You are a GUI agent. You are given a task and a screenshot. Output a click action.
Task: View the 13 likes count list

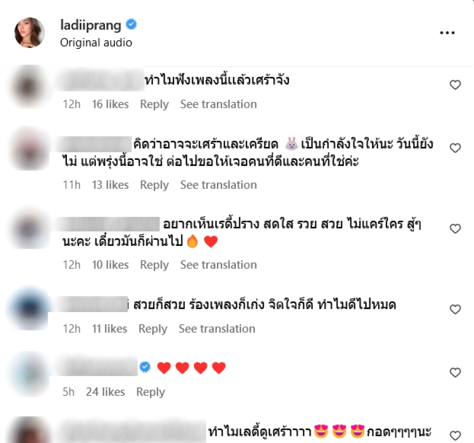coord(110,185)
